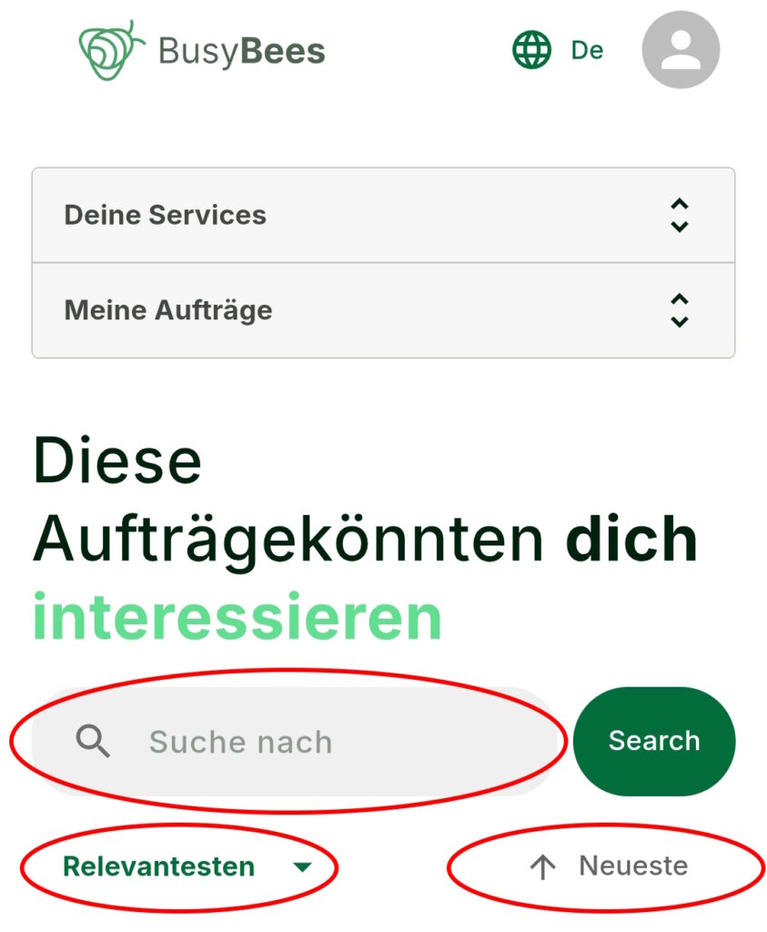Open the BusyBees brand name link

click(x=241, y=52)
